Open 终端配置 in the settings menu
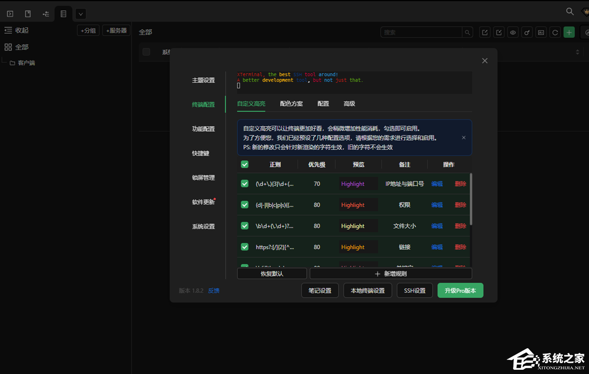Image resolution: width=589 pixels, height=374 pixels. 203,105
